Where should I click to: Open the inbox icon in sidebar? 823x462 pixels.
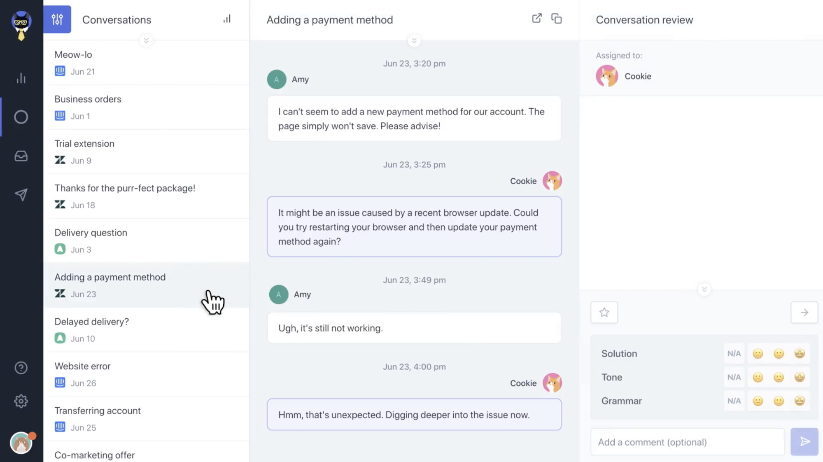click(21, 156)
